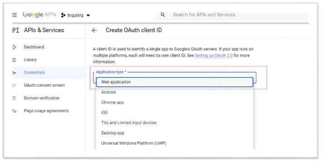This screenshot has width=322, height=163.
Task: Go back using the left arrow
Action: [94, 30]
